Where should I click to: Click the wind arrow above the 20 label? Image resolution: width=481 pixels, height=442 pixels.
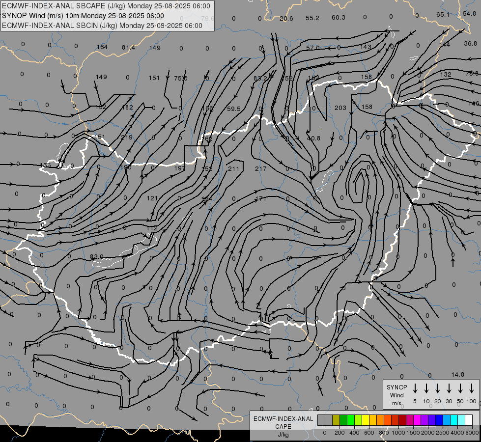[438, 388]
